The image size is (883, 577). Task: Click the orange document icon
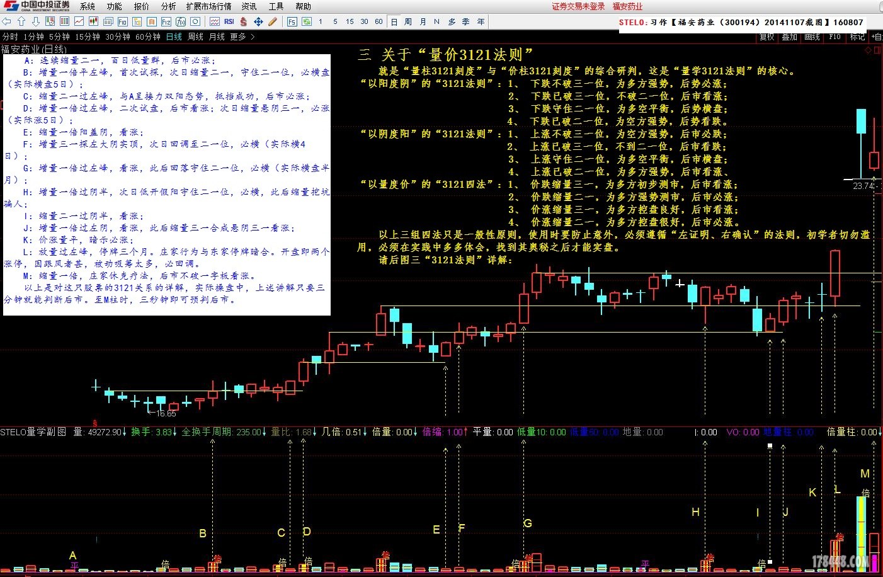(151, 21)
